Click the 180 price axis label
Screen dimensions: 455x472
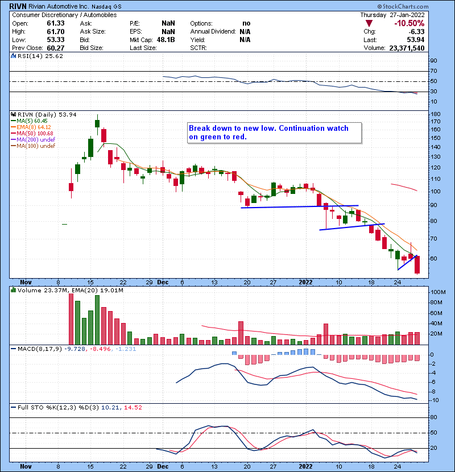point(436,114)
